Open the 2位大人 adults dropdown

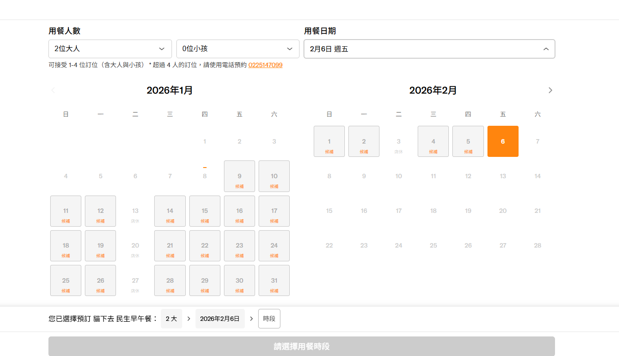click(x=110, y=49)
